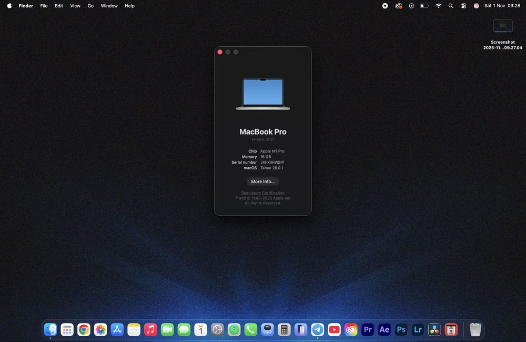The width and height of the screenshot is (526, 342).
Task: Open the Window menu
Action: click(x=109, y=6)
